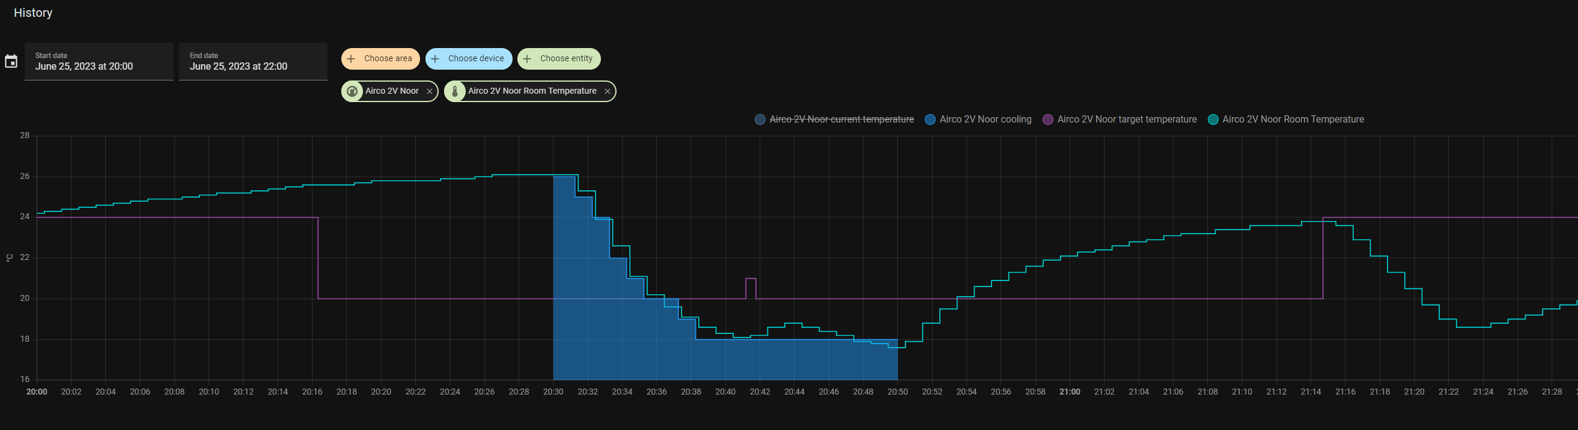Open the Choose entity picker
Image resolution: width=1578 pixels, height=430 pixels.
click(x=559, y=59)
